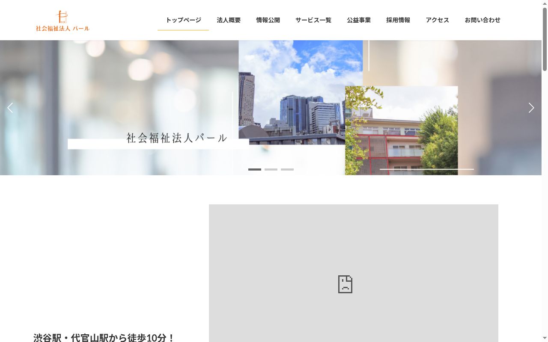Jump to third slide indicator
The image size is (548, 342).
coord(287,170)
